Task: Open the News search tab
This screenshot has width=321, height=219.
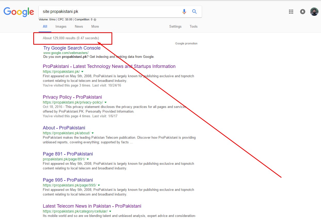Action: pos(79,26)
